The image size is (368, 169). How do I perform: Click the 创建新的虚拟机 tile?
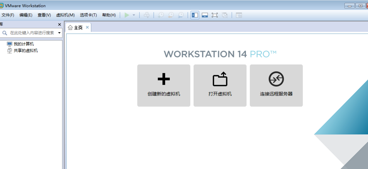(x=164, y=85)
